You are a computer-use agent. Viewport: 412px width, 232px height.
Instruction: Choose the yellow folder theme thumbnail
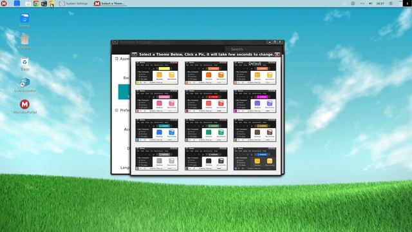pyautogui.click(x=156, y=73)
